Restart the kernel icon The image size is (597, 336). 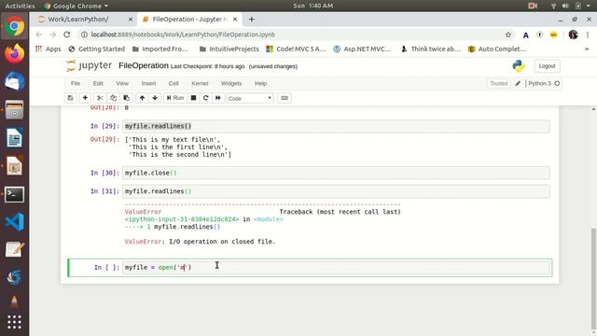(205, 98)
